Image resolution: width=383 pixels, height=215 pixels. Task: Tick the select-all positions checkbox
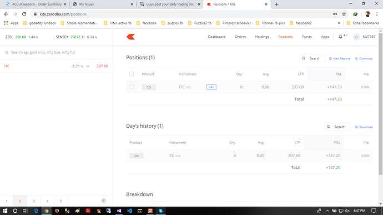point(132,74)
